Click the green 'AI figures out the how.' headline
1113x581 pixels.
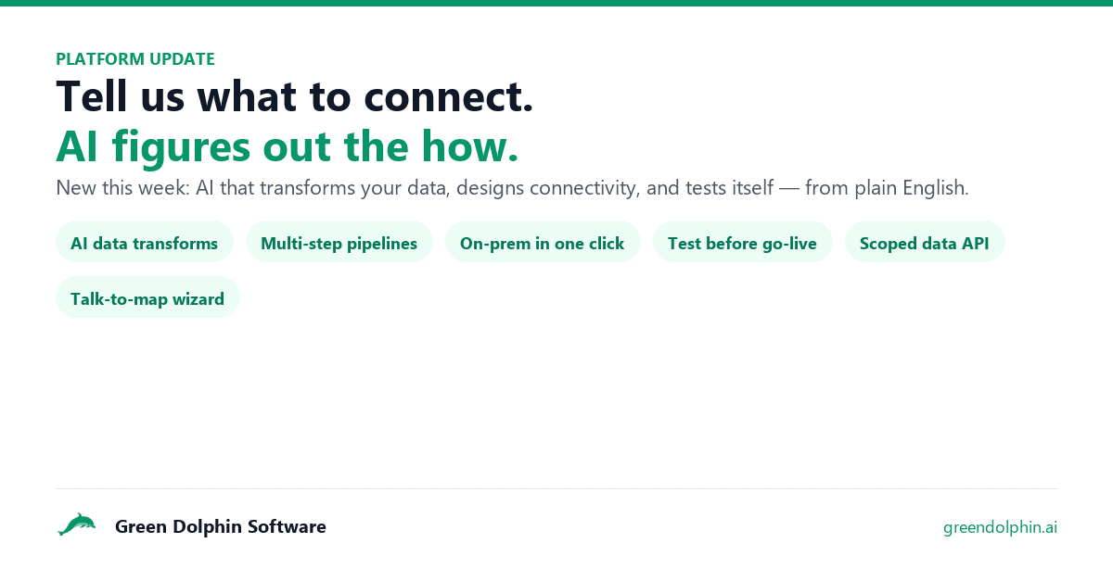[x=288, y=146]
